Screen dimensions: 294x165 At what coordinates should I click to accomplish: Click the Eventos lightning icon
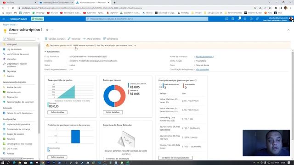(4, 76)
